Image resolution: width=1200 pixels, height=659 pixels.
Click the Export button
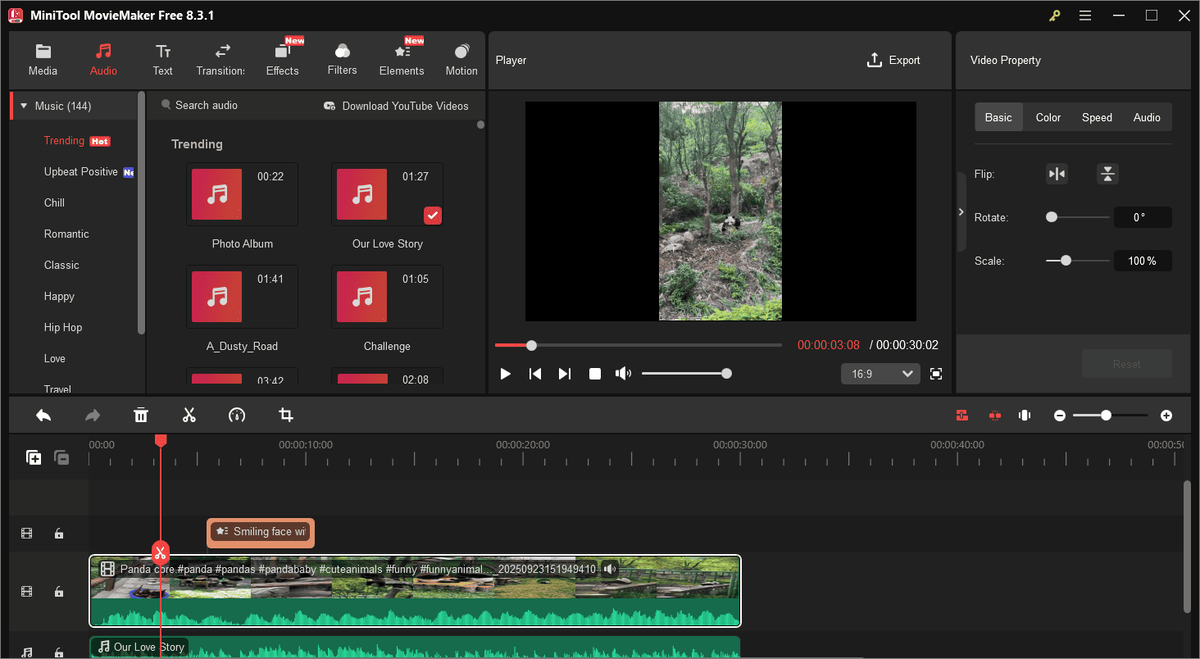(893, 60)
